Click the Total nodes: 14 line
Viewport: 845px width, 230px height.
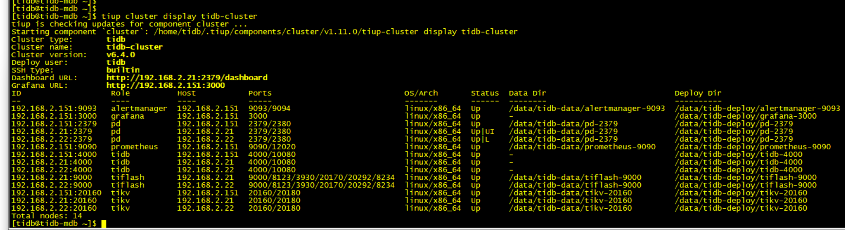(47, 215)
